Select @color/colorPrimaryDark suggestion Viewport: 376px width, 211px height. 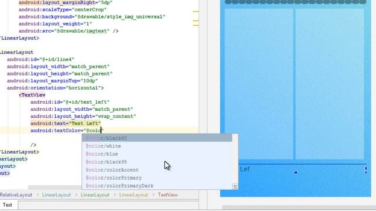[157, 186]
